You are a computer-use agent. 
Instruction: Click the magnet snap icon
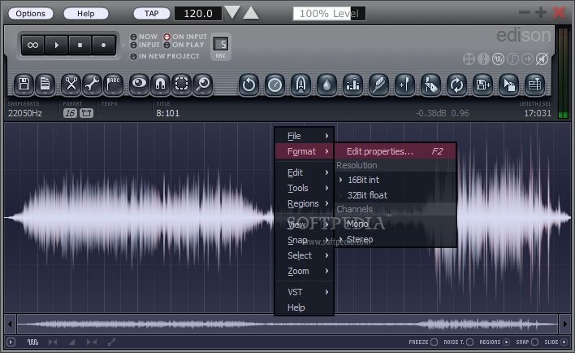pos(160,85)
